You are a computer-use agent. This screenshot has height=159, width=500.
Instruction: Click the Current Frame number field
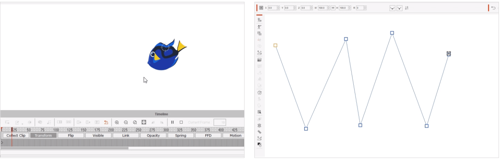pos(220,122)
